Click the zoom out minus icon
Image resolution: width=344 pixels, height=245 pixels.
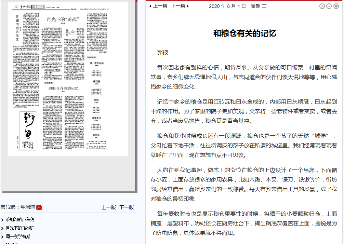click(329, 6)
